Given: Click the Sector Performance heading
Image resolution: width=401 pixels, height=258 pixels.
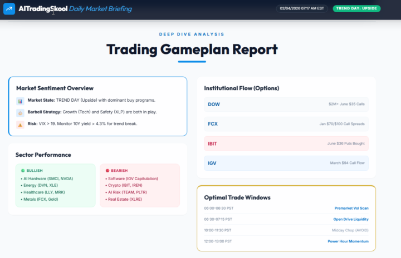Looking at the screenshot, I should pos(43,155).
